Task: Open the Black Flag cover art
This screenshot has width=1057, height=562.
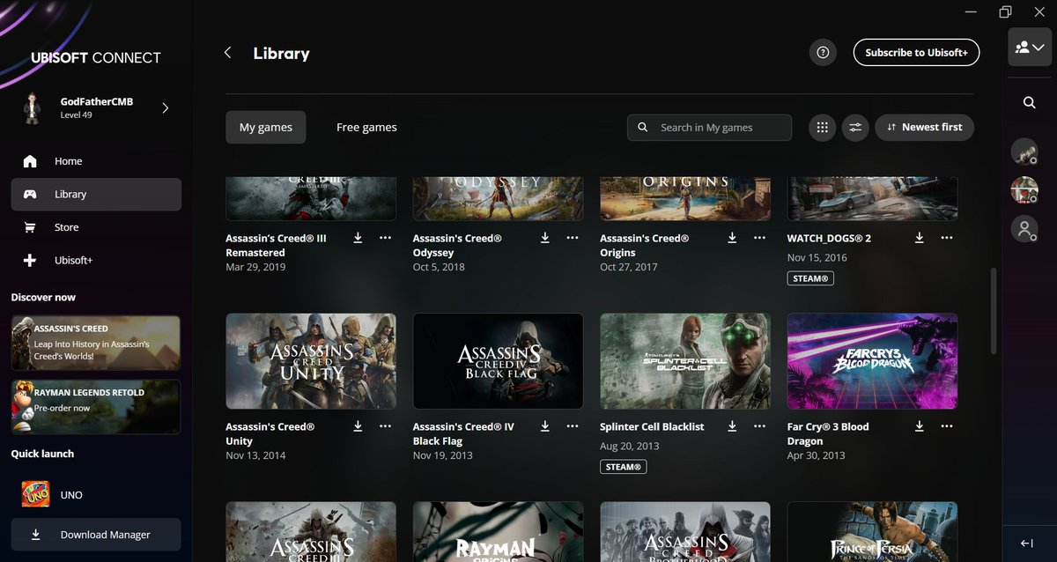Action: tap(498, 361)
